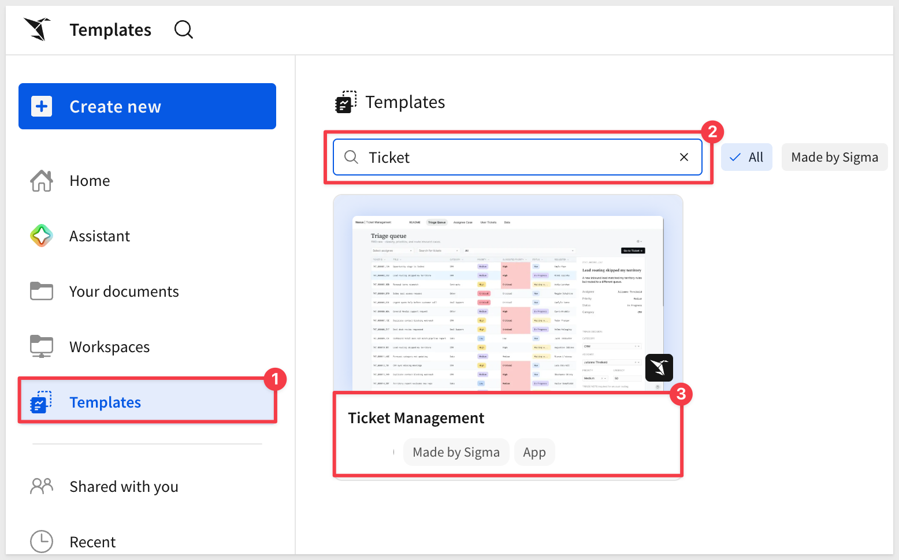This screenshot has width=899, height=560.
Task: Select the App tag on template card
Action: pos(534,452)
